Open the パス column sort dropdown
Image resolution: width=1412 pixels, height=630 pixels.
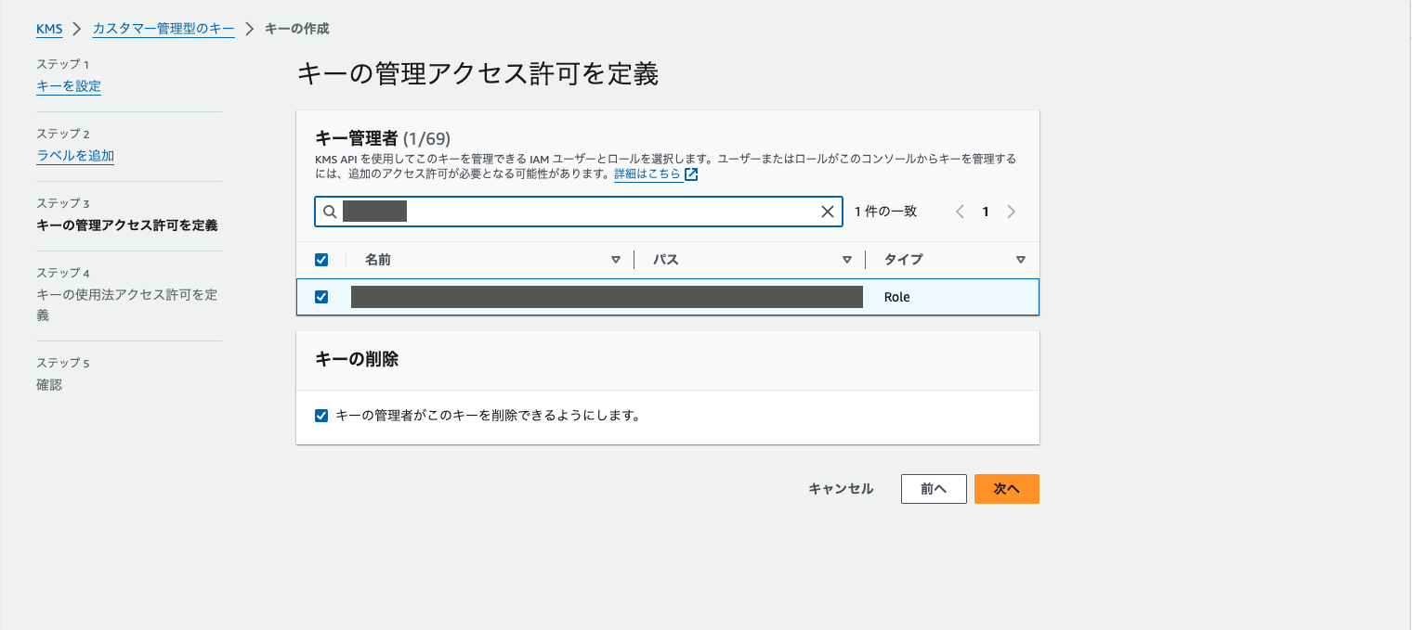point(846,259)
